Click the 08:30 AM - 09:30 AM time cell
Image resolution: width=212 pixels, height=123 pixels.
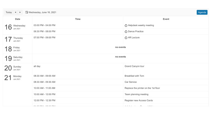78,82
